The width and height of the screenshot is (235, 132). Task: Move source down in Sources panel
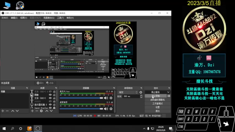pyautogui.click(x=51, y=111)
